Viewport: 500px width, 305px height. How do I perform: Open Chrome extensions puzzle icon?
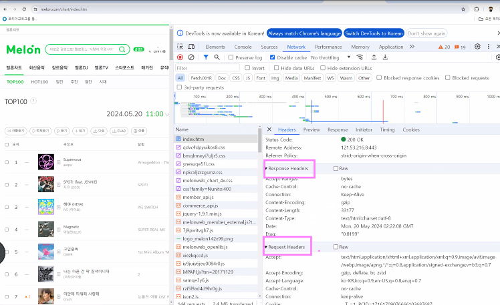tap(477, 9)
